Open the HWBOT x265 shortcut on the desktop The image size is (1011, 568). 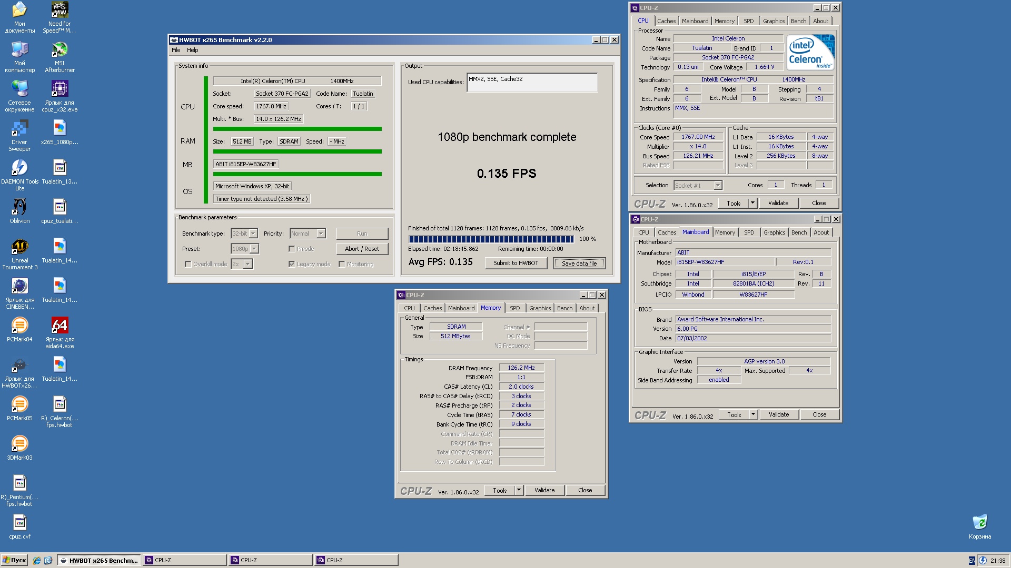19,372
